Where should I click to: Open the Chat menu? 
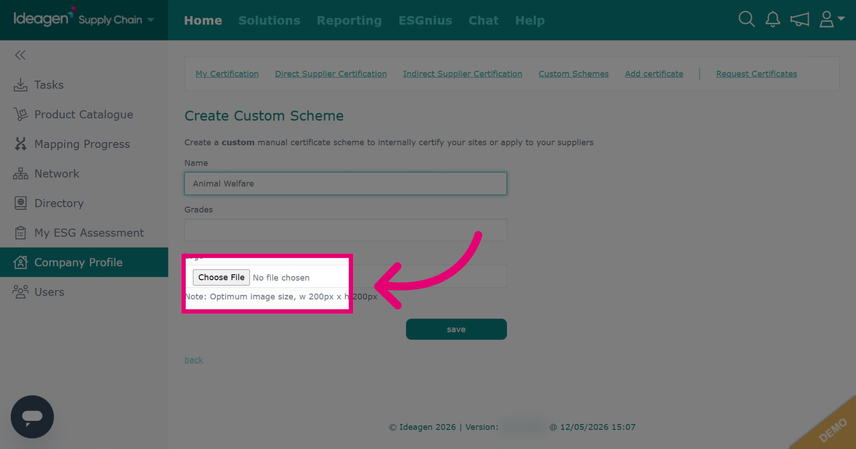pos(483,20)
